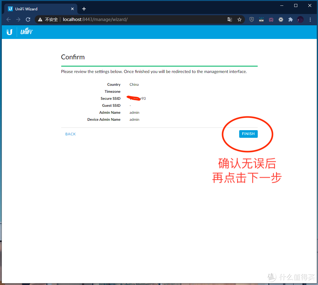Go back using the BACK link
318x285 pixels.
click(70, 134)
